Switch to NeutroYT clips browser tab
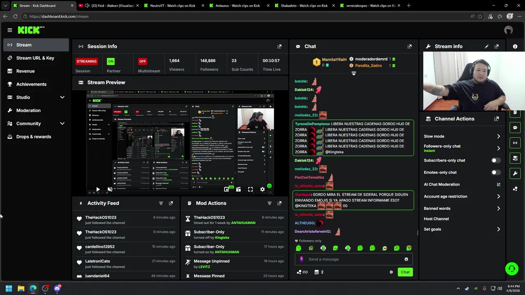 173,6
